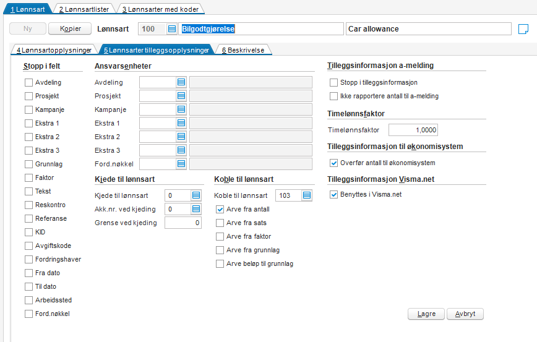Viewport: 537px width, 342px height.
Task: Open the Beskrivelse tab
Action: 243,50
